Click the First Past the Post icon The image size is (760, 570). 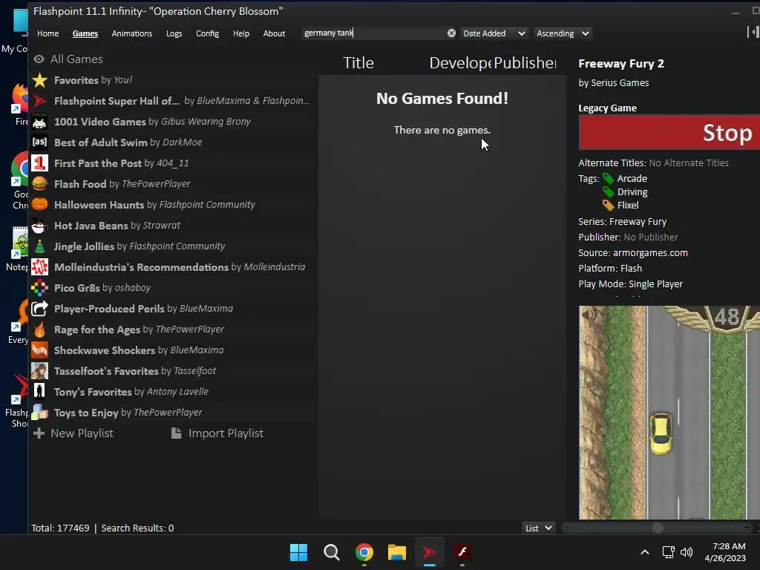pyautogui.click(x=40, y=163)
